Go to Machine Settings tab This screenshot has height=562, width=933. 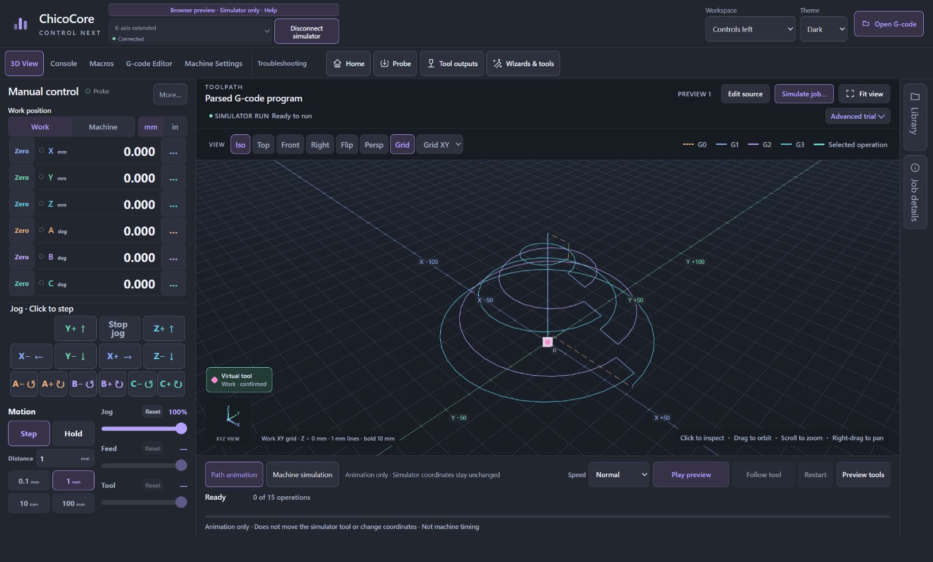pyautogui.click(x=213, y=63)
